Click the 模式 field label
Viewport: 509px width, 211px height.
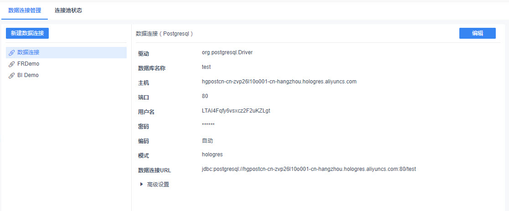[x=144, y=156]
